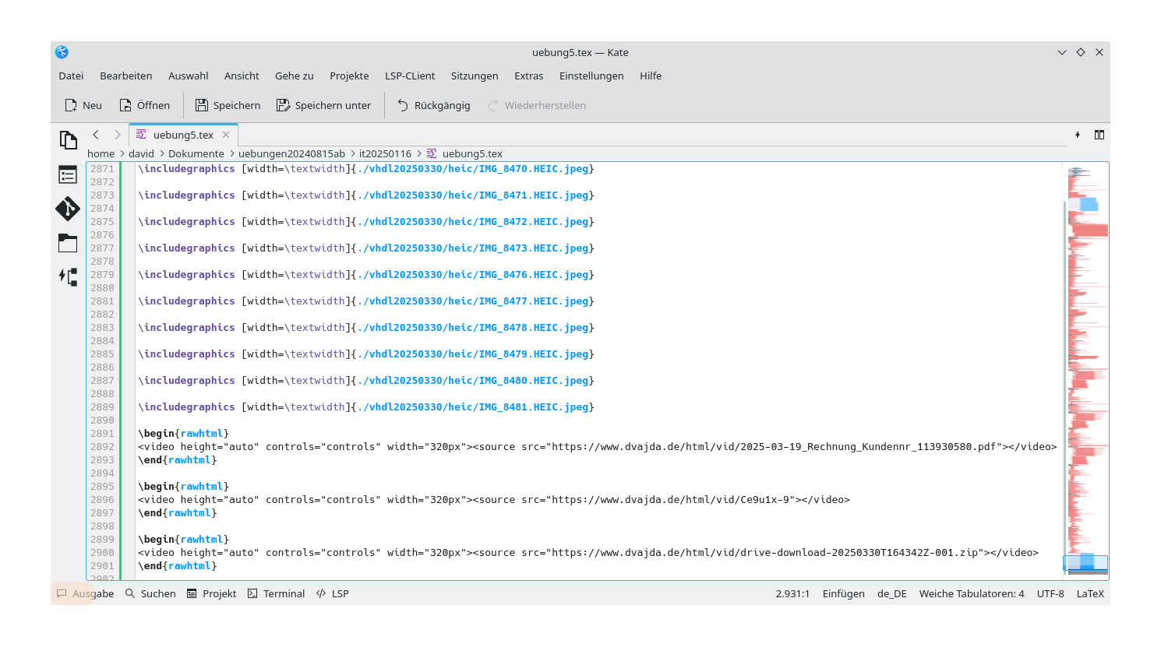Split the editor view using the split icon
The height and width of the screenshot is (665, 1161).
(x=1099, y=135)
